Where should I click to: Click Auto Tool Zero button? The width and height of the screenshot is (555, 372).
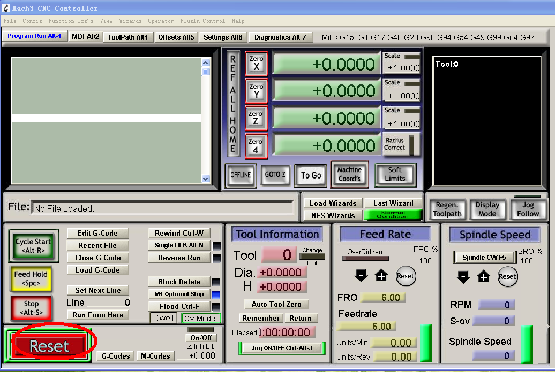pos(276,304)
